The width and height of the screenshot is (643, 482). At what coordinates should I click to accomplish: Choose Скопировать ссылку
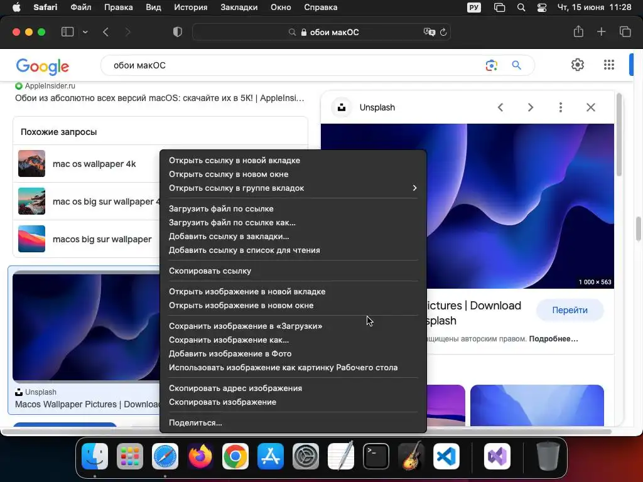coord(293,271)
